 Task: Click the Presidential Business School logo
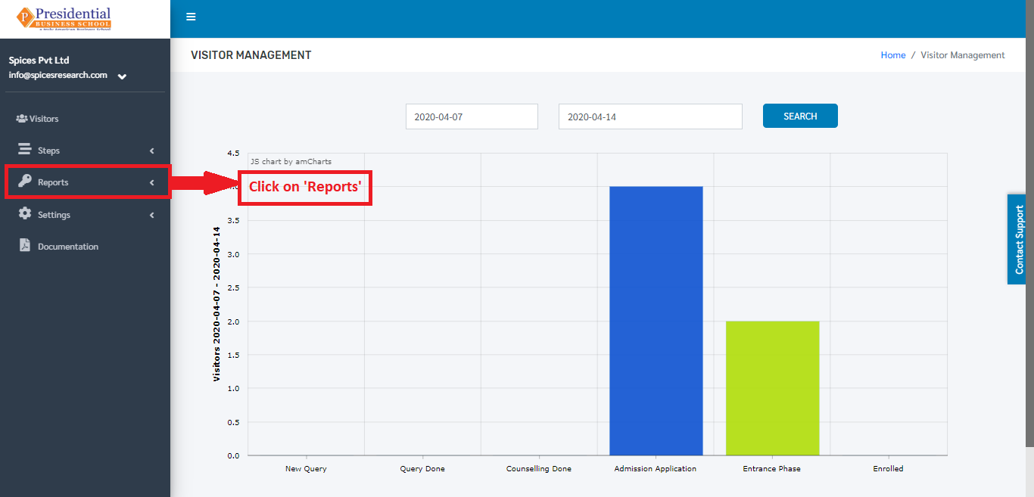[x=64, y=19]
